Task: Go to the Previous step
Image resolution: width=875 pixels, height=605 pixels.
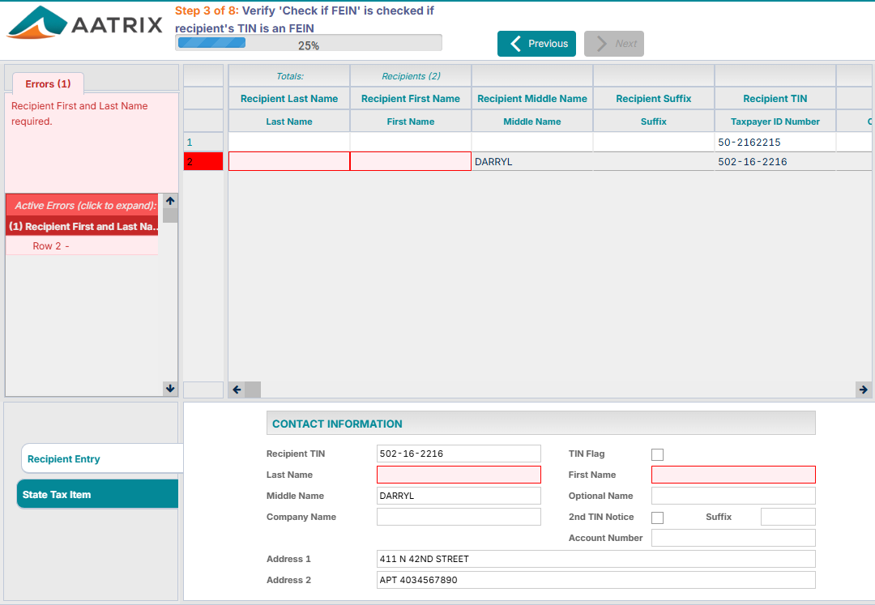Action: (x=536, y=44)
